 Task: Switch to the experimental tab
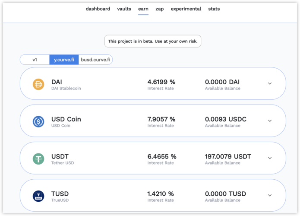click(x=186, y=9)
